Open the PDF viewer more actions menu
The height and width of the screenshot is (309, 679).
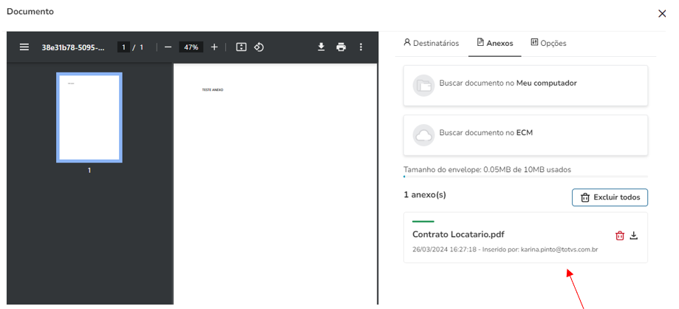[361, 47]
